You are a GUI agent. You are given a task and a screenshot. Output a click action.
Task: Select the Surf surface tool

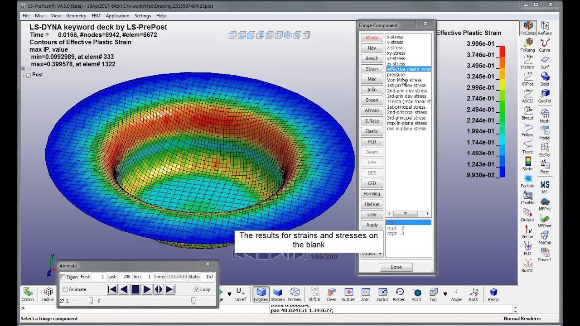[x=545, y=62]
